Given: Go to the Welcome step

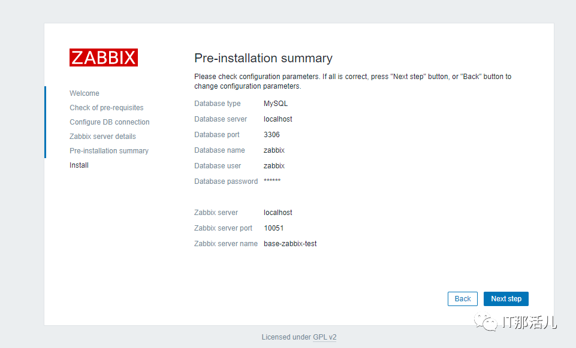Looking at the screenshot, I should tap(84, 93).
